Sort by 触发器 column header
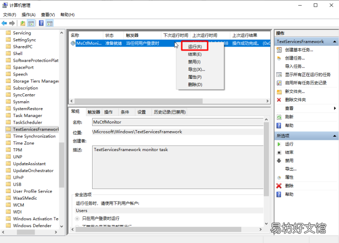Screen dimensions: 339x243 [143, 35]
